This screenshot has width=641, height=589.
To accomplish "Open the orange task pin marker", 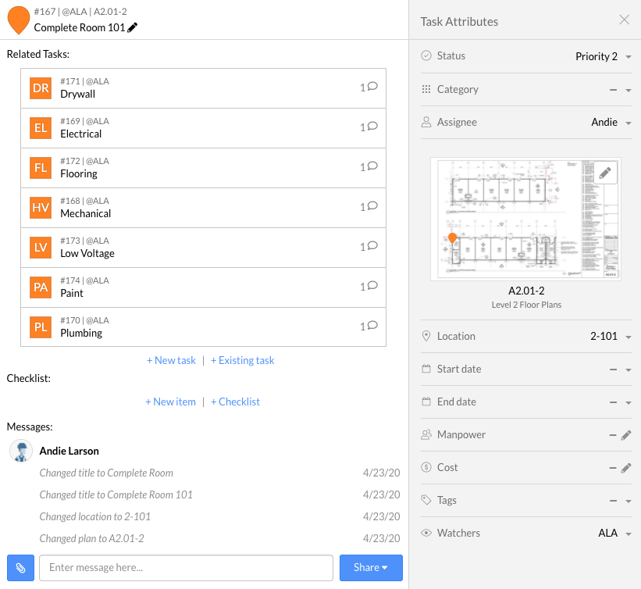I will [x=19, y=20].
